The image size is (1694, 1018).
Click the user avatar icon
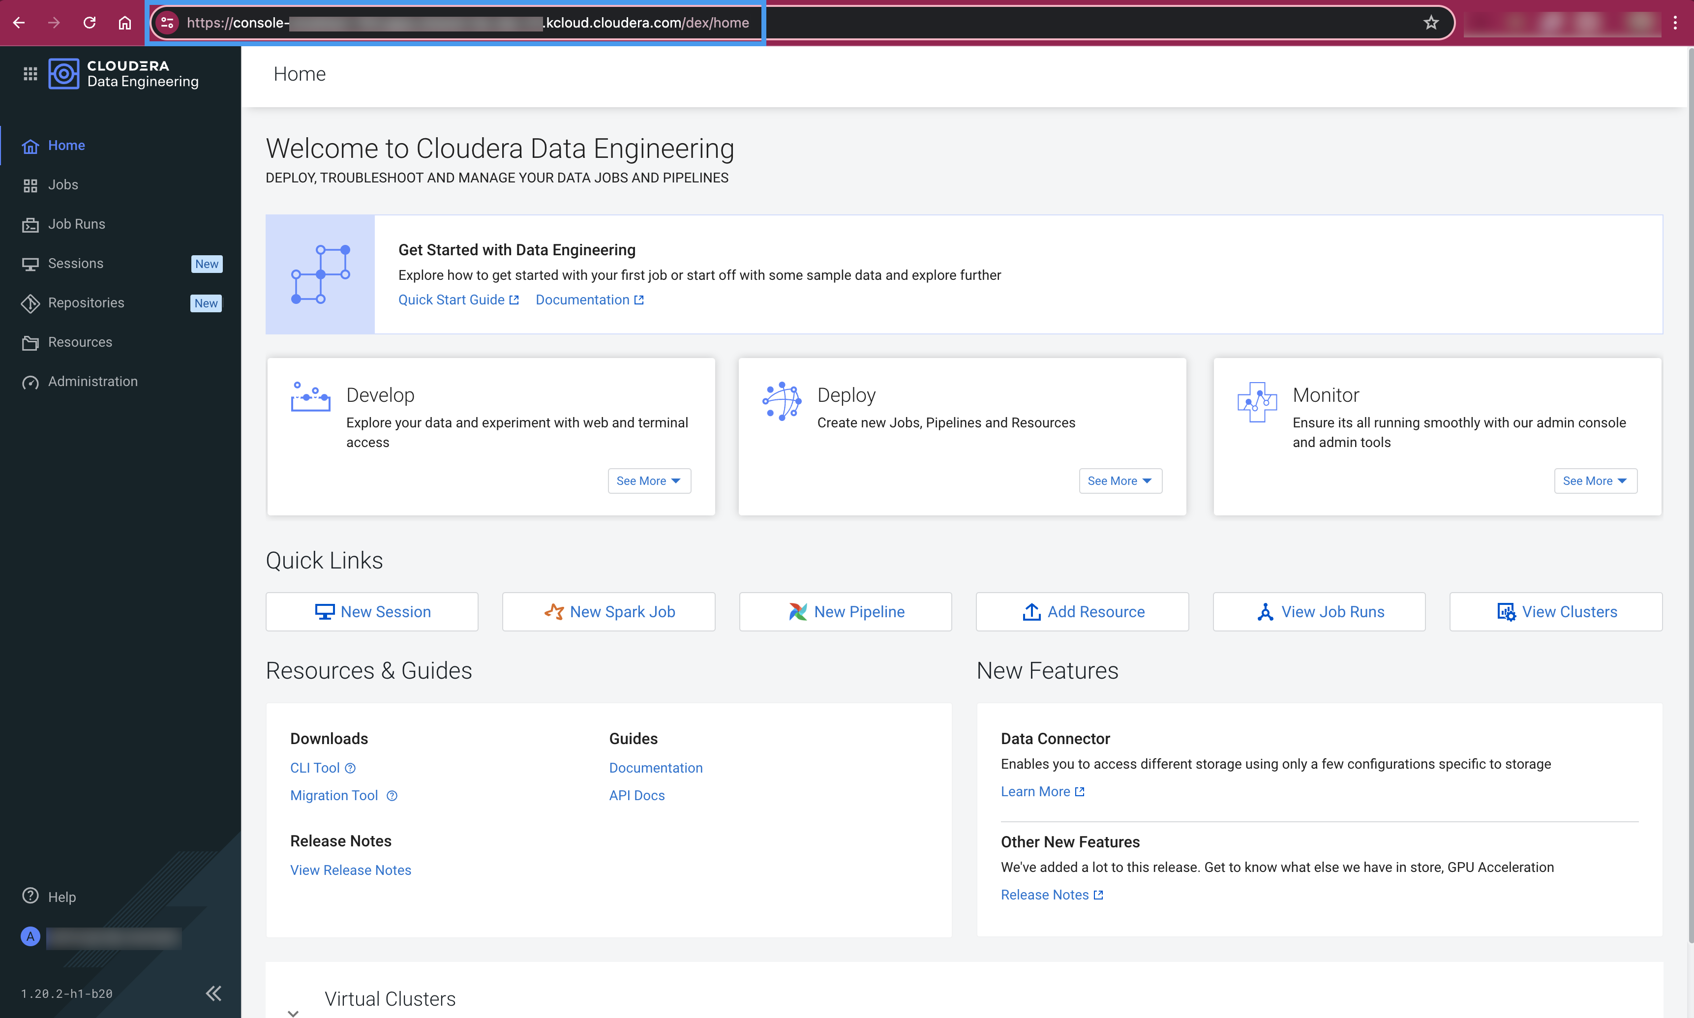coord(30,936)
